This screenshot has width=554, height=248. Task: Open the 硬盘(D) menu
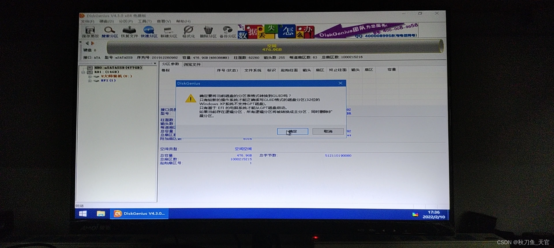pyautogui.click(x=106, y=21)
